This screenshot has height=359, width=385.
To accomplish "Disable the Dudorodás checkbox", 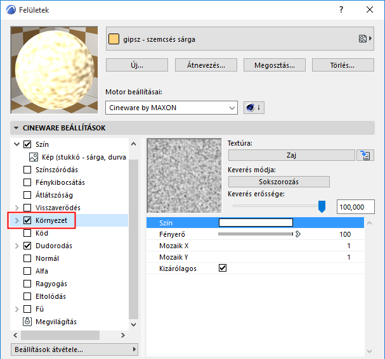I will [27, 246].
